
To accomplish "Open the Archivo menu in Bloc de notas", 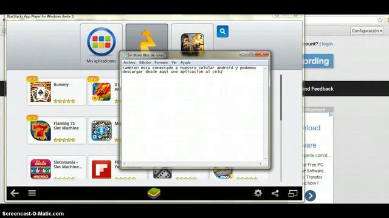I will pyautogui.click(x=129, y=62).
